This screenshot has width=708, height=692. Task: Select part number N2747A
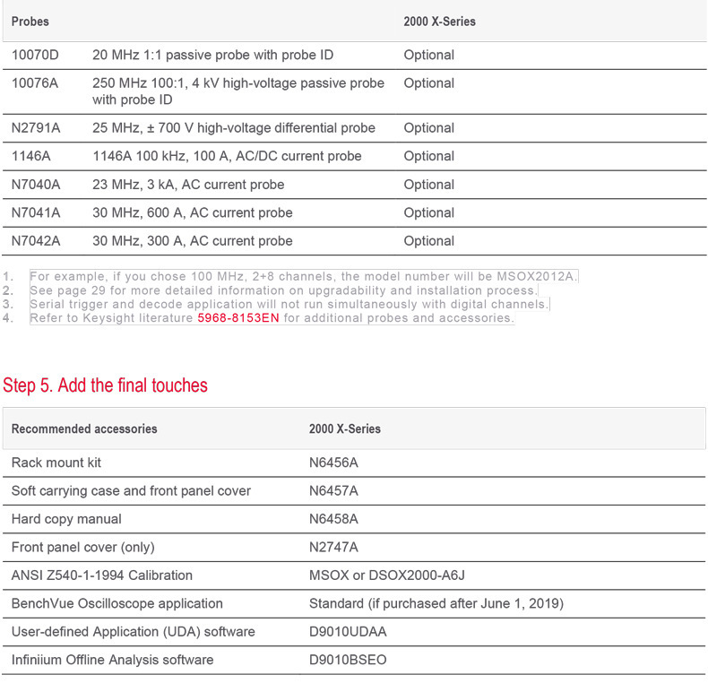click(x=333, y=548)
